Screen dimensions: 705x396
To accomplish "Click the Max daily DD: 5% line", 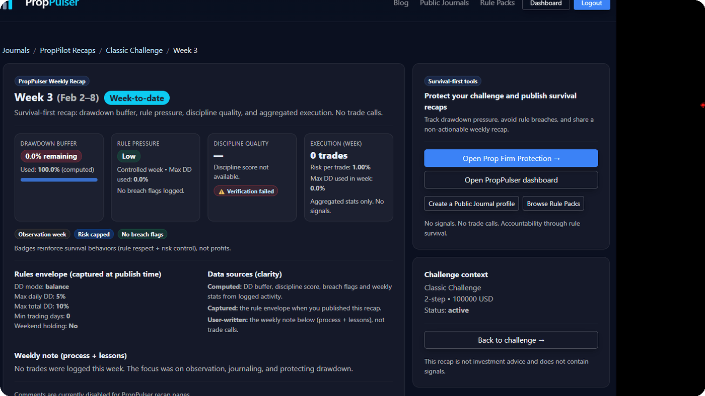I will [x=40, y=296].
